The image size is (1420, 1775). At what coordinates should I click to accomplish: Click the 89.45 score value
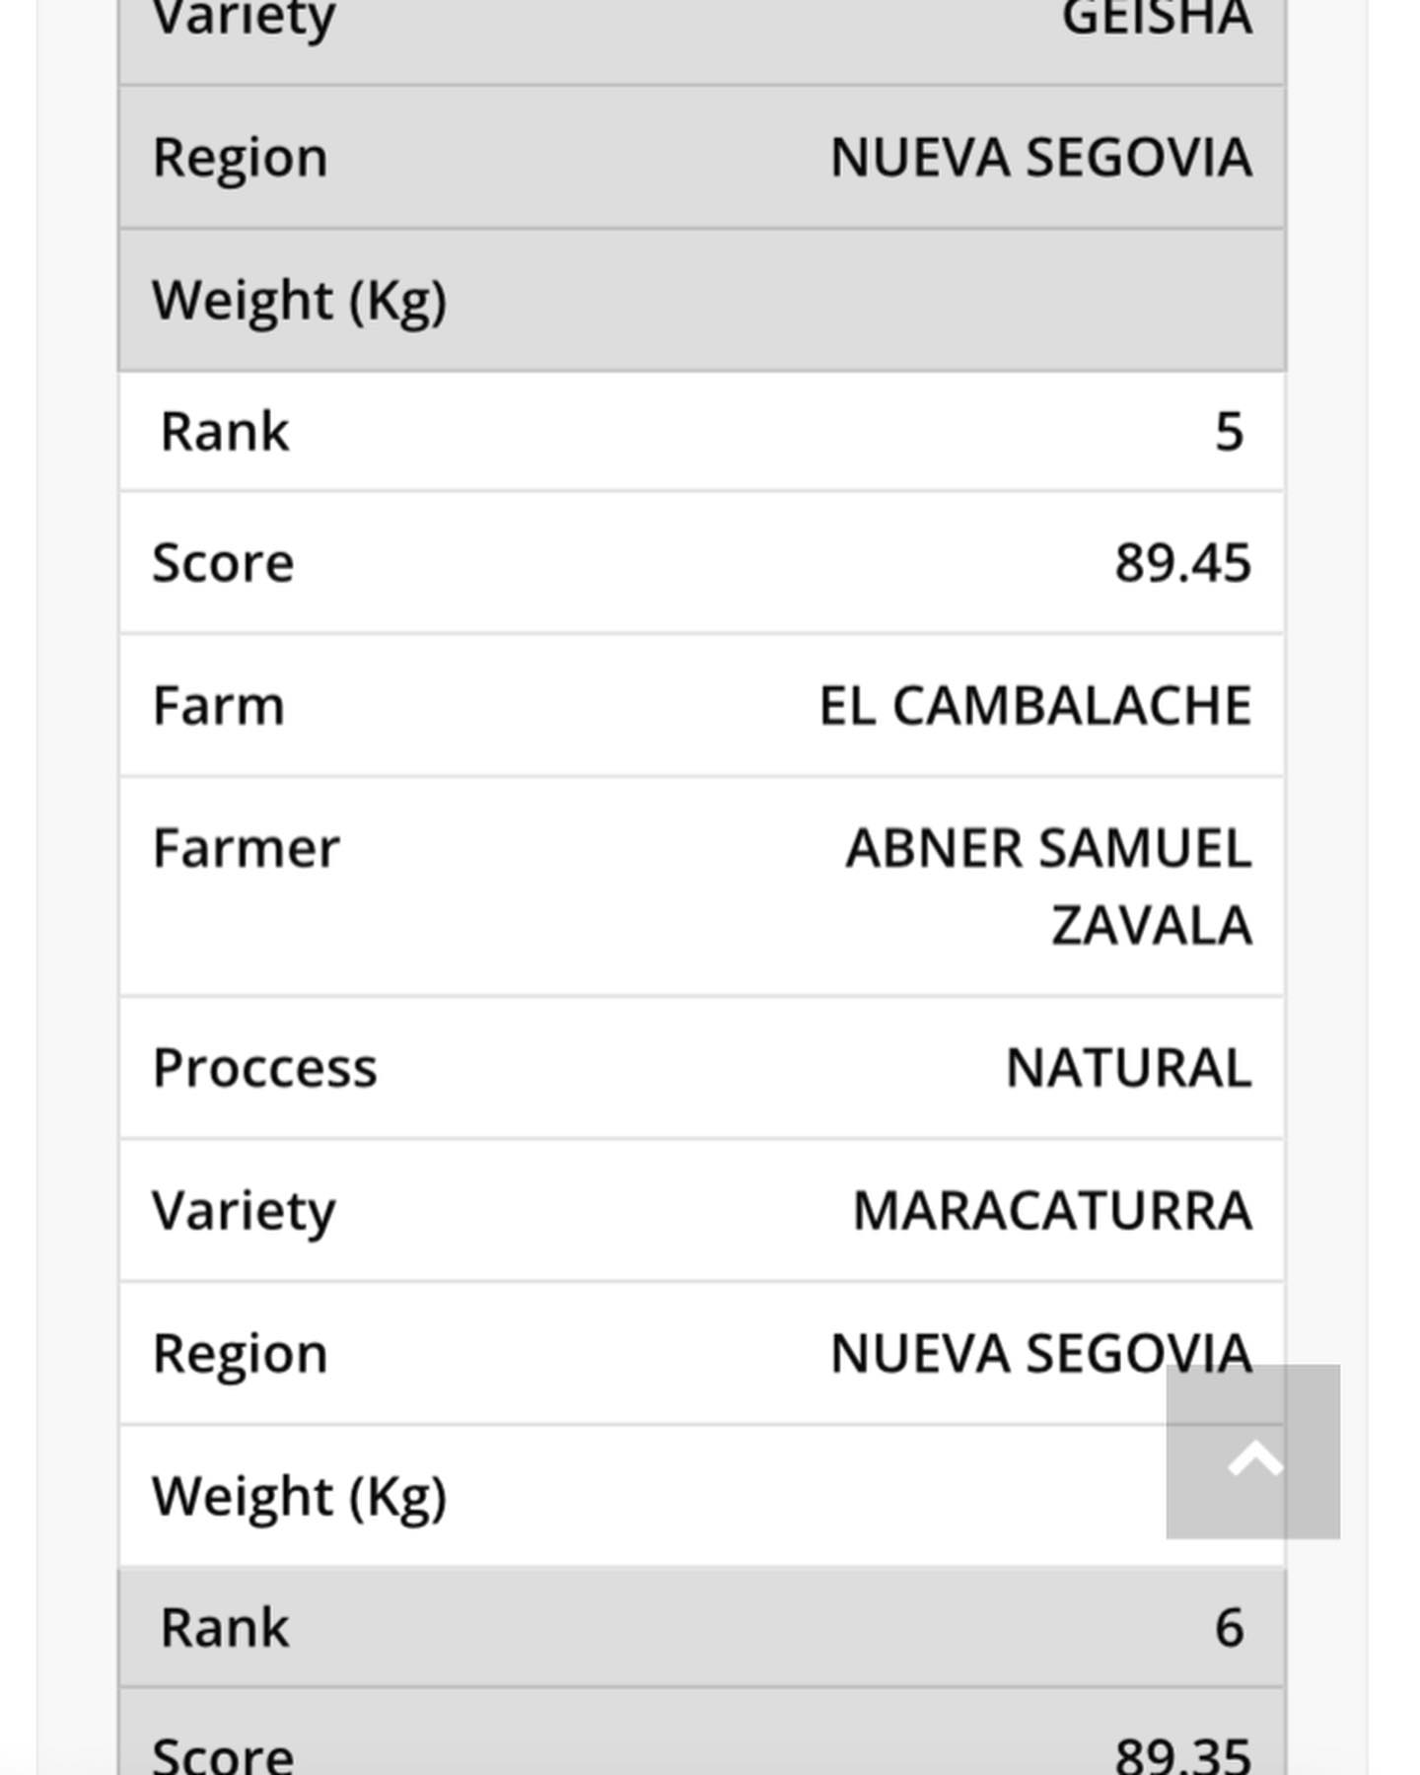coord(1182,563)
